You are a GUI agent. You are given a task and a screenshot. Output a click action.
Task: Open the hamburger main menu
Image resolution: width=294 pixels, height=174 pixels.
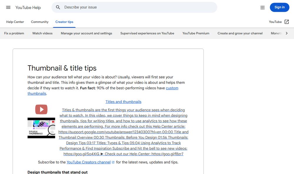(8, 8)
